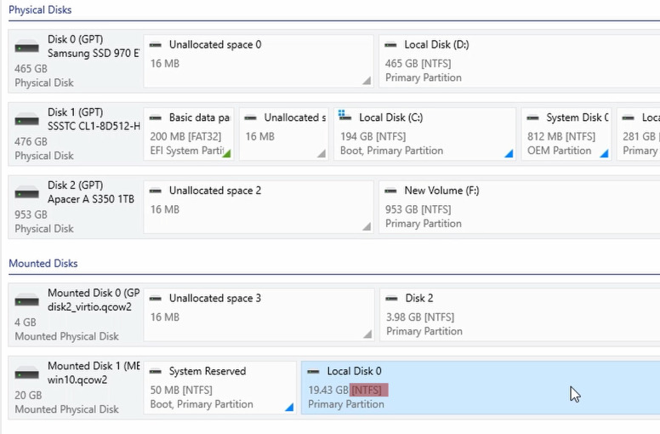Click the Basic data partition icon
The height and width of the screenshot is (434, 660).
(x=156, y=117)
